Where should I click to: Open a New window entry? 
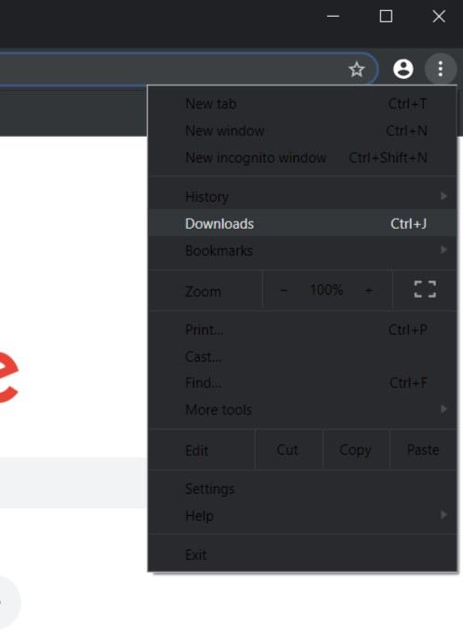[x=302, y=130]
